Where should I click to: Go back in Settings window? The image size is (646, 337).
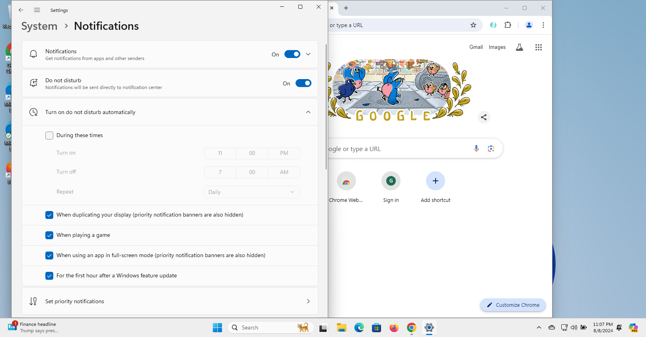pyautogui.click(x=21, y=10)
